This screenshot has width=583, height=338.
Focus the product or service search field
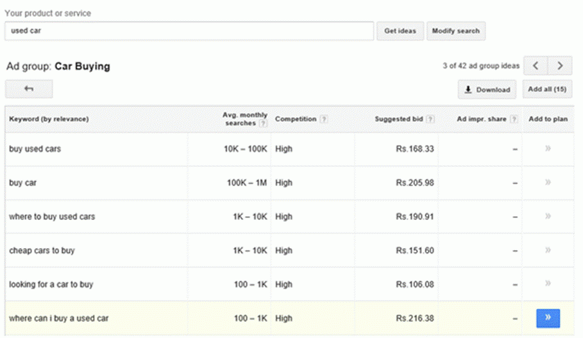pyautogui.click(x=189, y=31)
